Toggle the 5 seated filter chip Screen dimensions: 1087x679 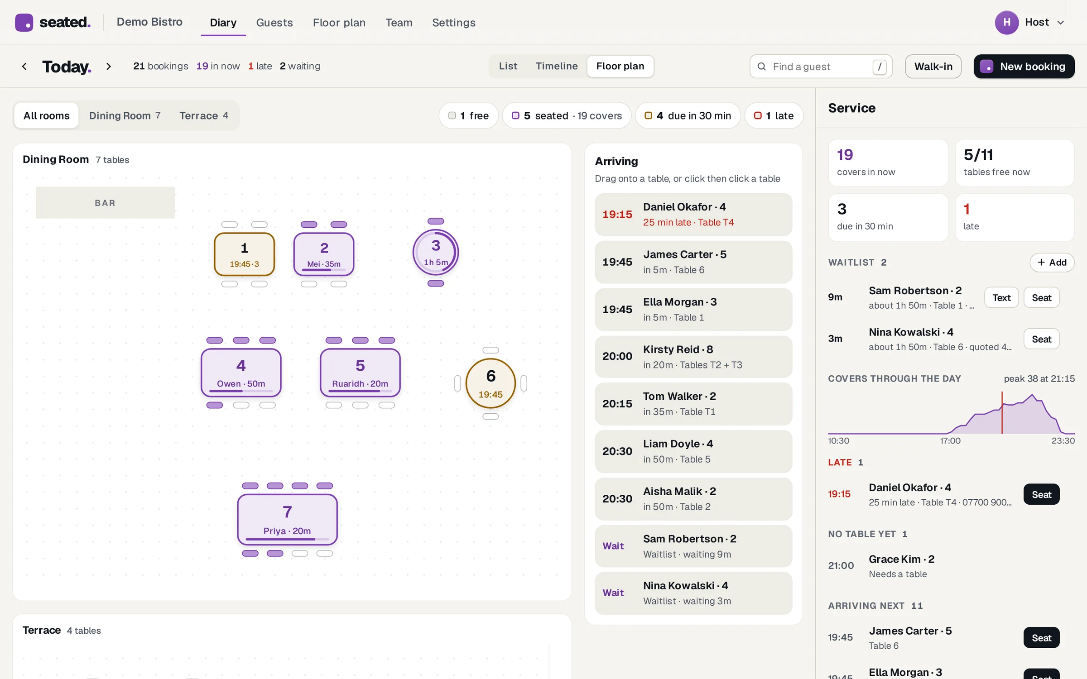click(x=567, y=116)
